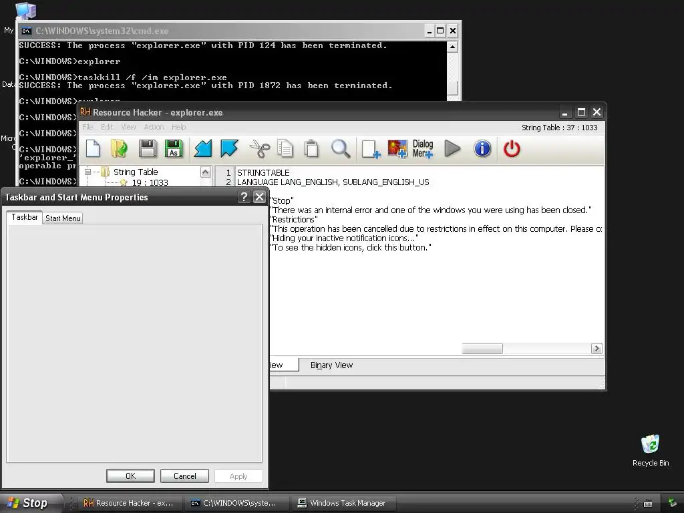The image size is (684, 513).
Task: Click the editor scrollbar right arrow
Action: (596, 349)
